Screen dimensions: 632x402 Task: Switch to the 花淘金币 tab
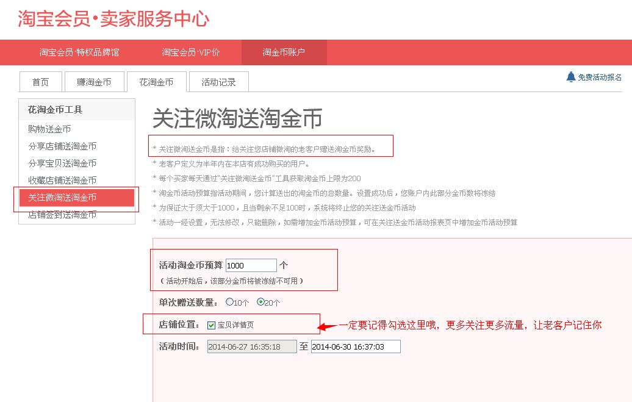pos(156,82)
